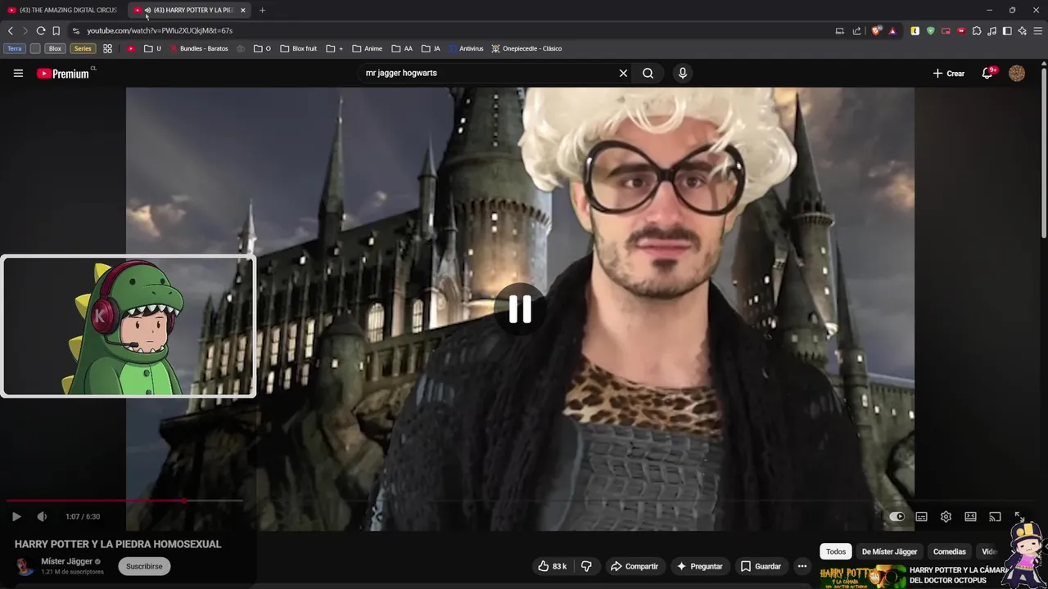
Task: Open extensions puzzle piece menu
Action: coord(977,30)
